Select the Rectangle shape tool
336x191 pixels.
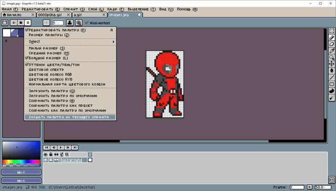(331, 84)
